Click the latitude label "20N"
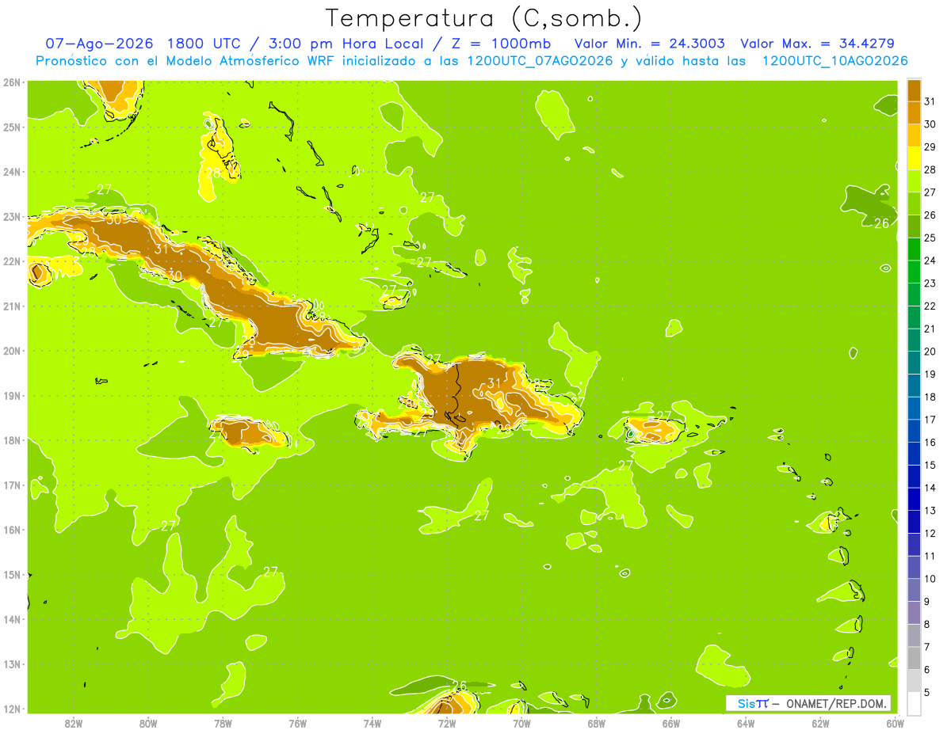The height and width of the screenshot is (734, 951). click(x=12, y=351)
